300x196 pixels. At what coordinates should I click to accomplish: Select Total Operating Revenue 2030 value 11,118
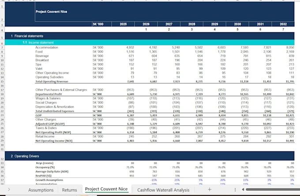pyautogui.click(x=244, y=81)
